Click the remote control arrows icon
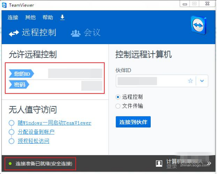 pyautogui.click(x=14, y=33)
